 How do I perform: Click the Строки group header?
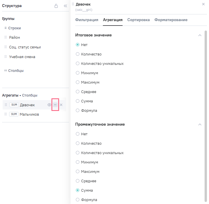tap(14, 28)
